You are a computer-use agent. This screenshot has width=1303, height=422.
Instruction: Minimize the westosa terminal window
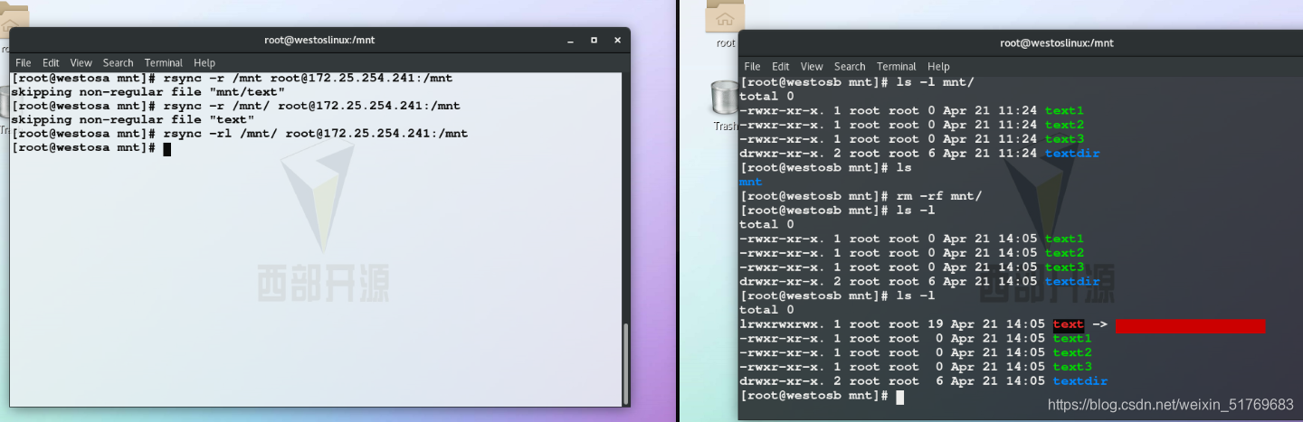[x=571, y=40]
